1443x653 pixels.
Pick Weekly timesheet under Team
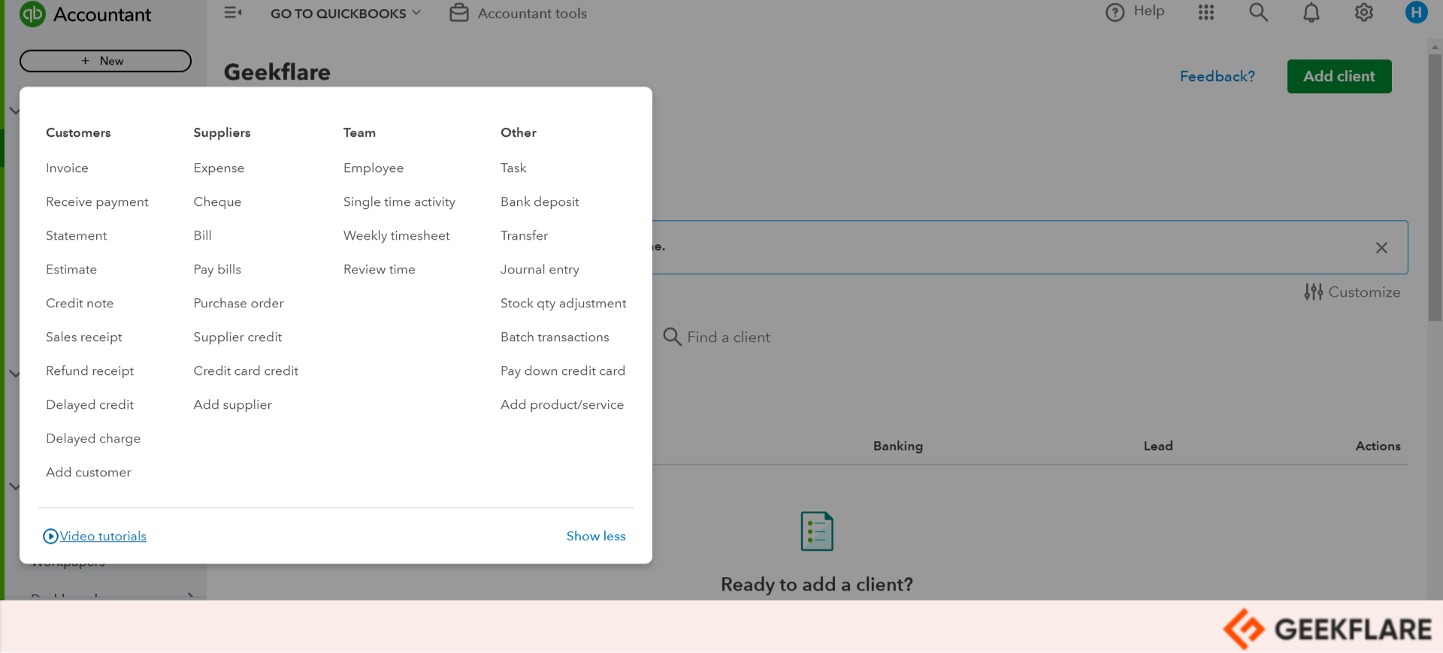396,236
